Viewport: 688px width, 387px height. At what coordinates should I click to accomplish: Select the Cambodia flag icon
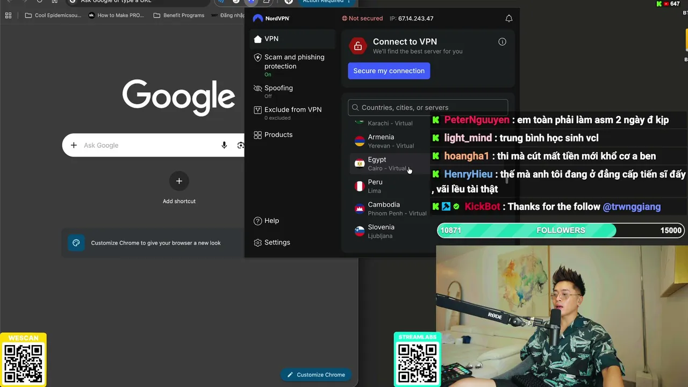click(x=360, y=209)
